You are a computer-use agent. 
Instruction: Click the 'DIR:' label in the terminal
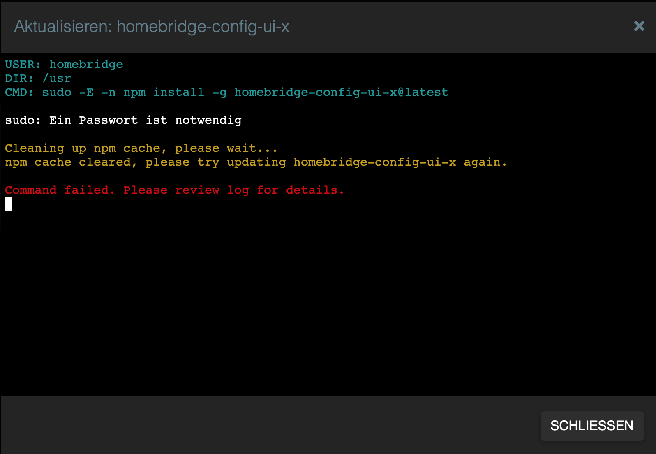pyautogui.click(x=19, y=78)
